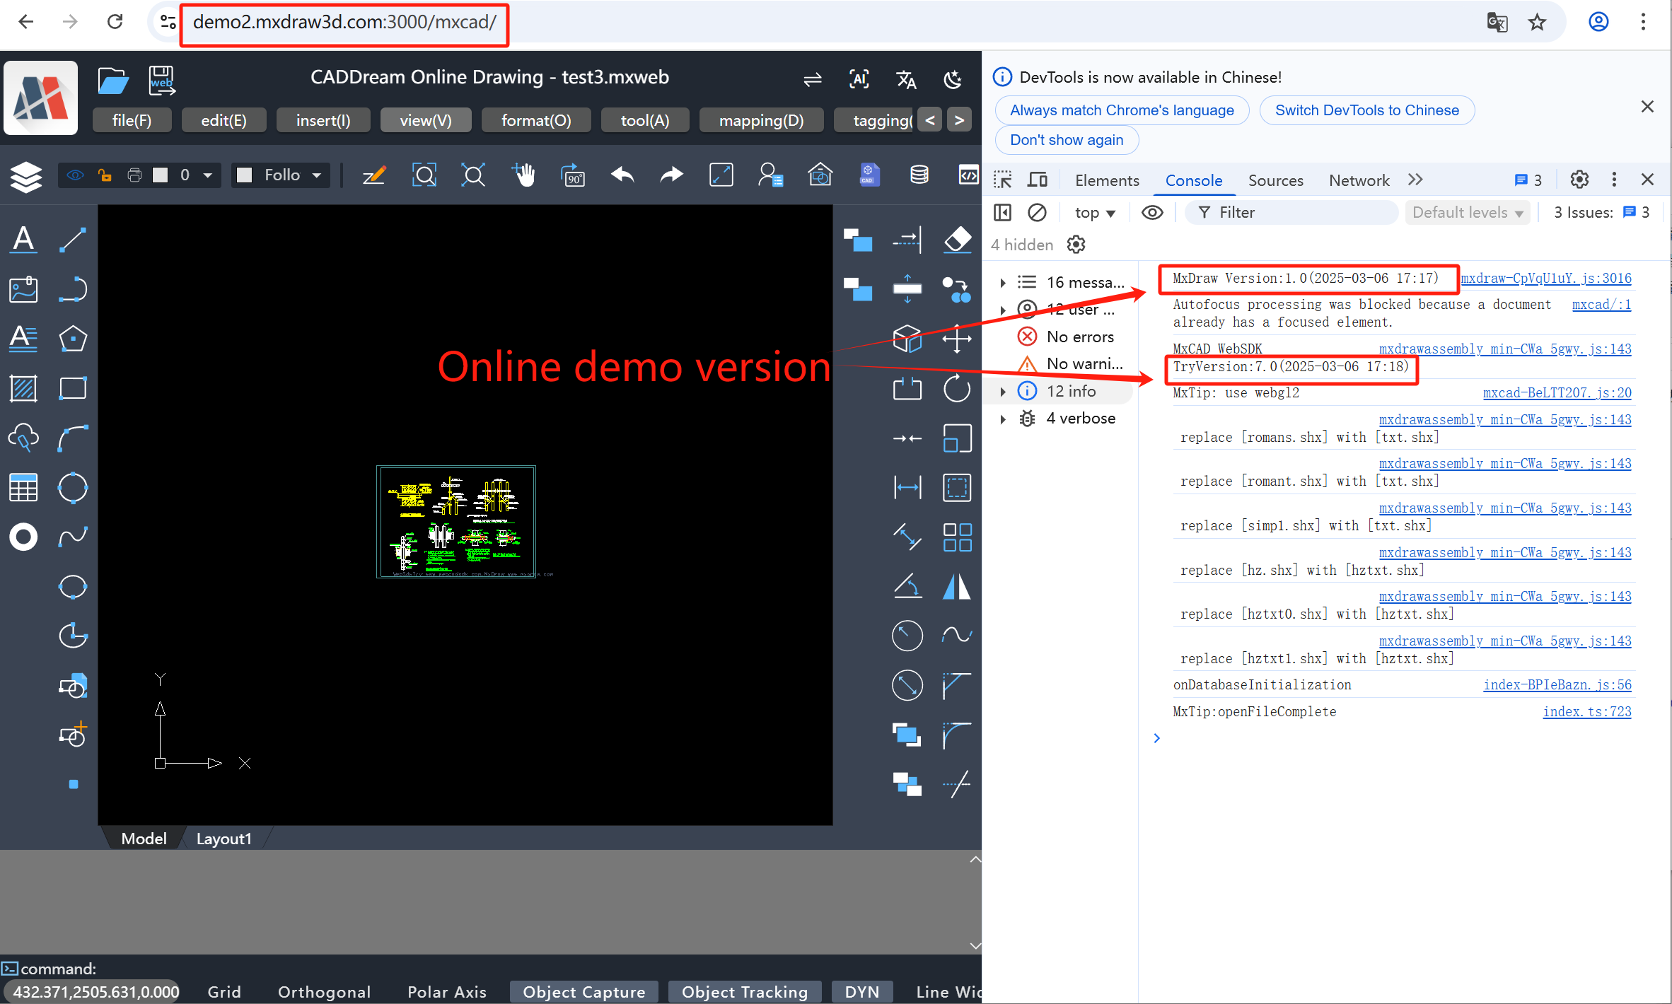Toggle DYN dynamic input
Image resolution: width=1672 pixels, height=1004 pixels.
[861, 991]
